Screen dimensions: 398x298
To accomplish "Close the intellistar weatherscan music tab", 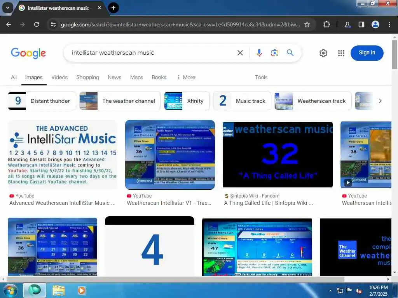I will click(x=99, y=8).
